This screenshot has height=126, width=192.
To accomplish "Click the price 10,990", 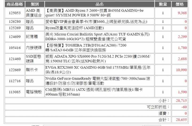I will 182,70.
